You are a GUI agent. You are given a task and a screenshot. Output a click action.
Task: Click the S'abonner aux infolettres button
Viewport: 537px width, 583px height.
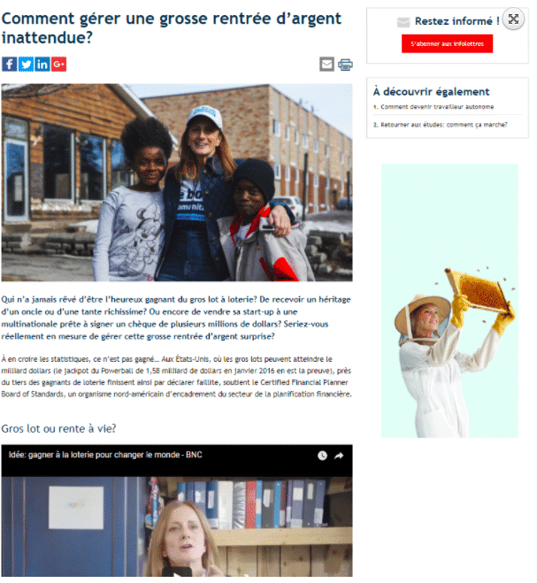point(447,43)
